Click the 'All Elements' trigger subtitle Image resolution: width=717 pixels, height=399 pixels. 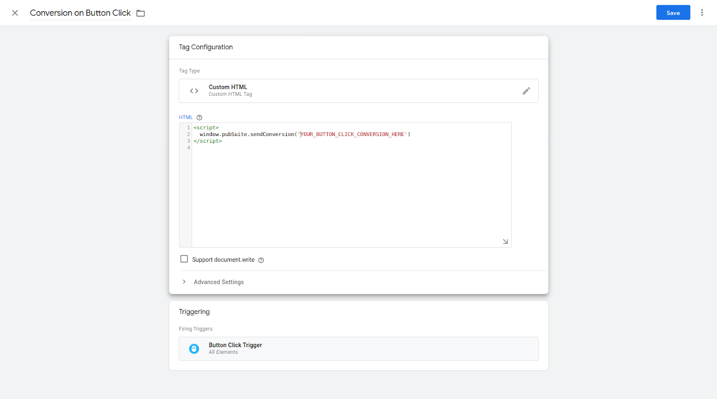(x=223, y=352)
